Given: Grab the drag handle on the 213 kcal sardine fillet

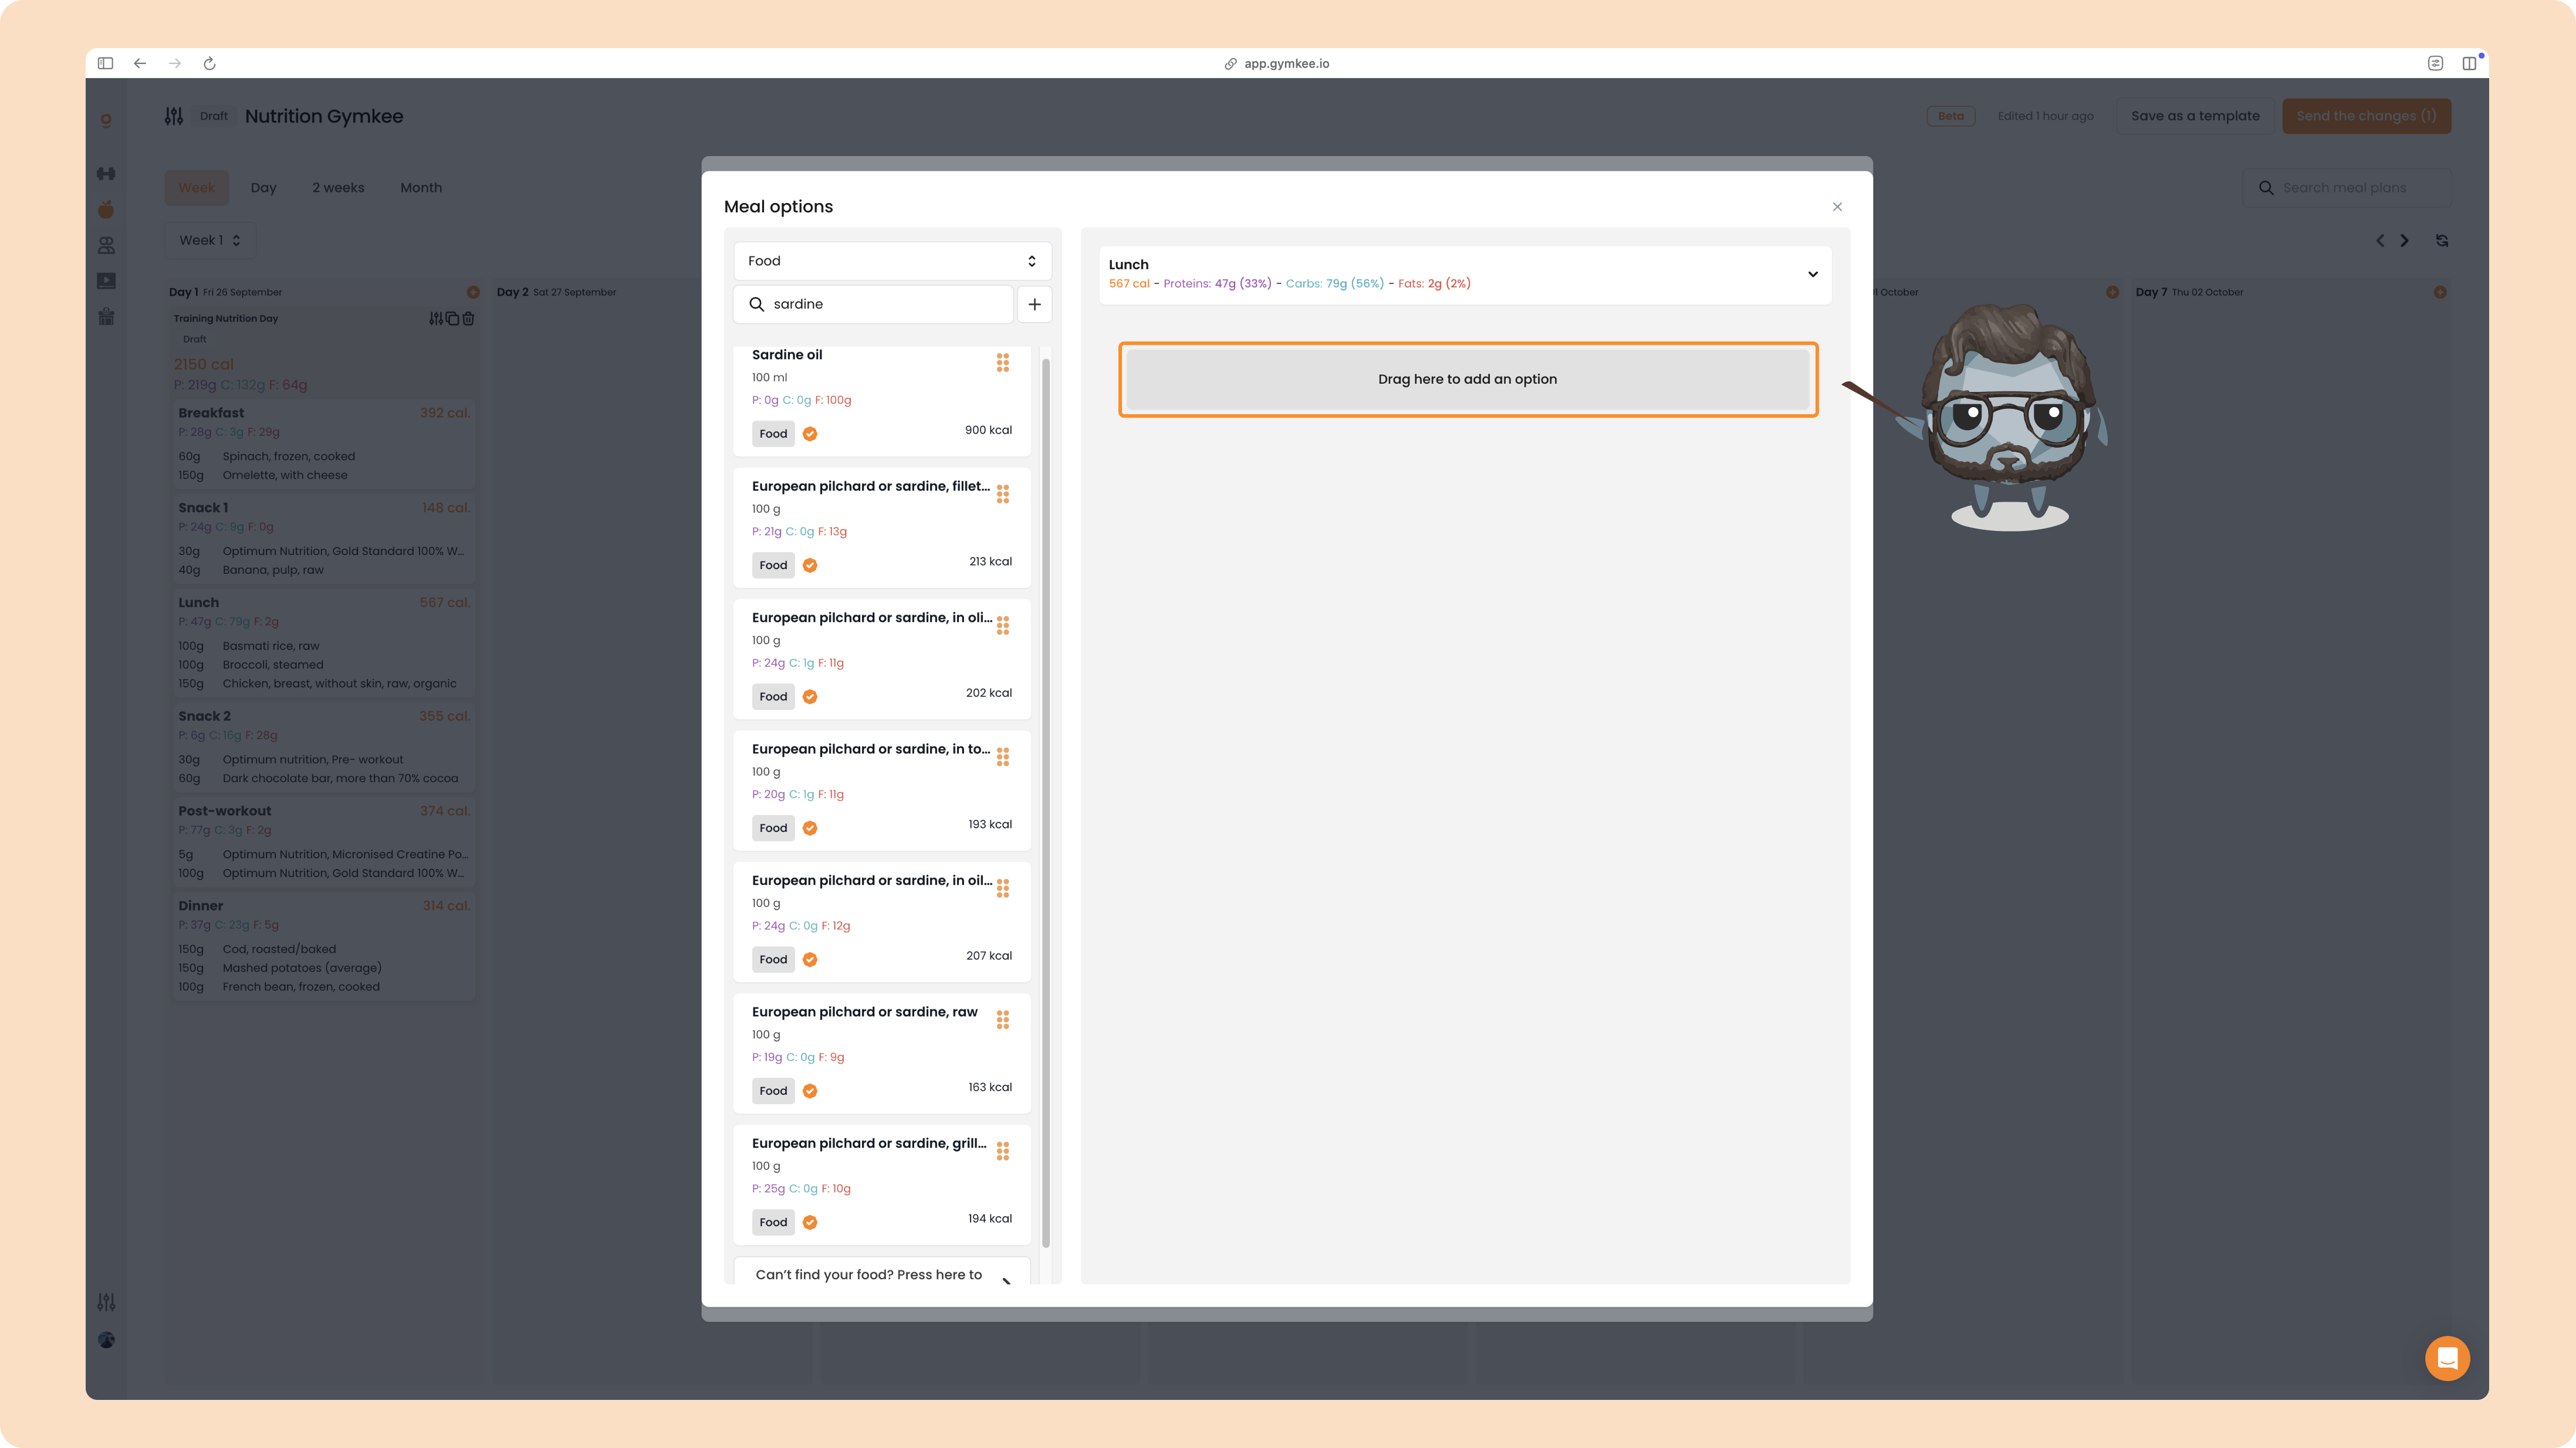Looking at the screenshot, I should pos(1002,494).
